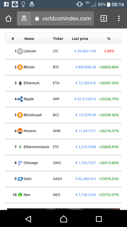Image resolution: width=127 pixels, height=227 pixels.
Task: Click the Ripple coin logo
Action: (20, 99)
